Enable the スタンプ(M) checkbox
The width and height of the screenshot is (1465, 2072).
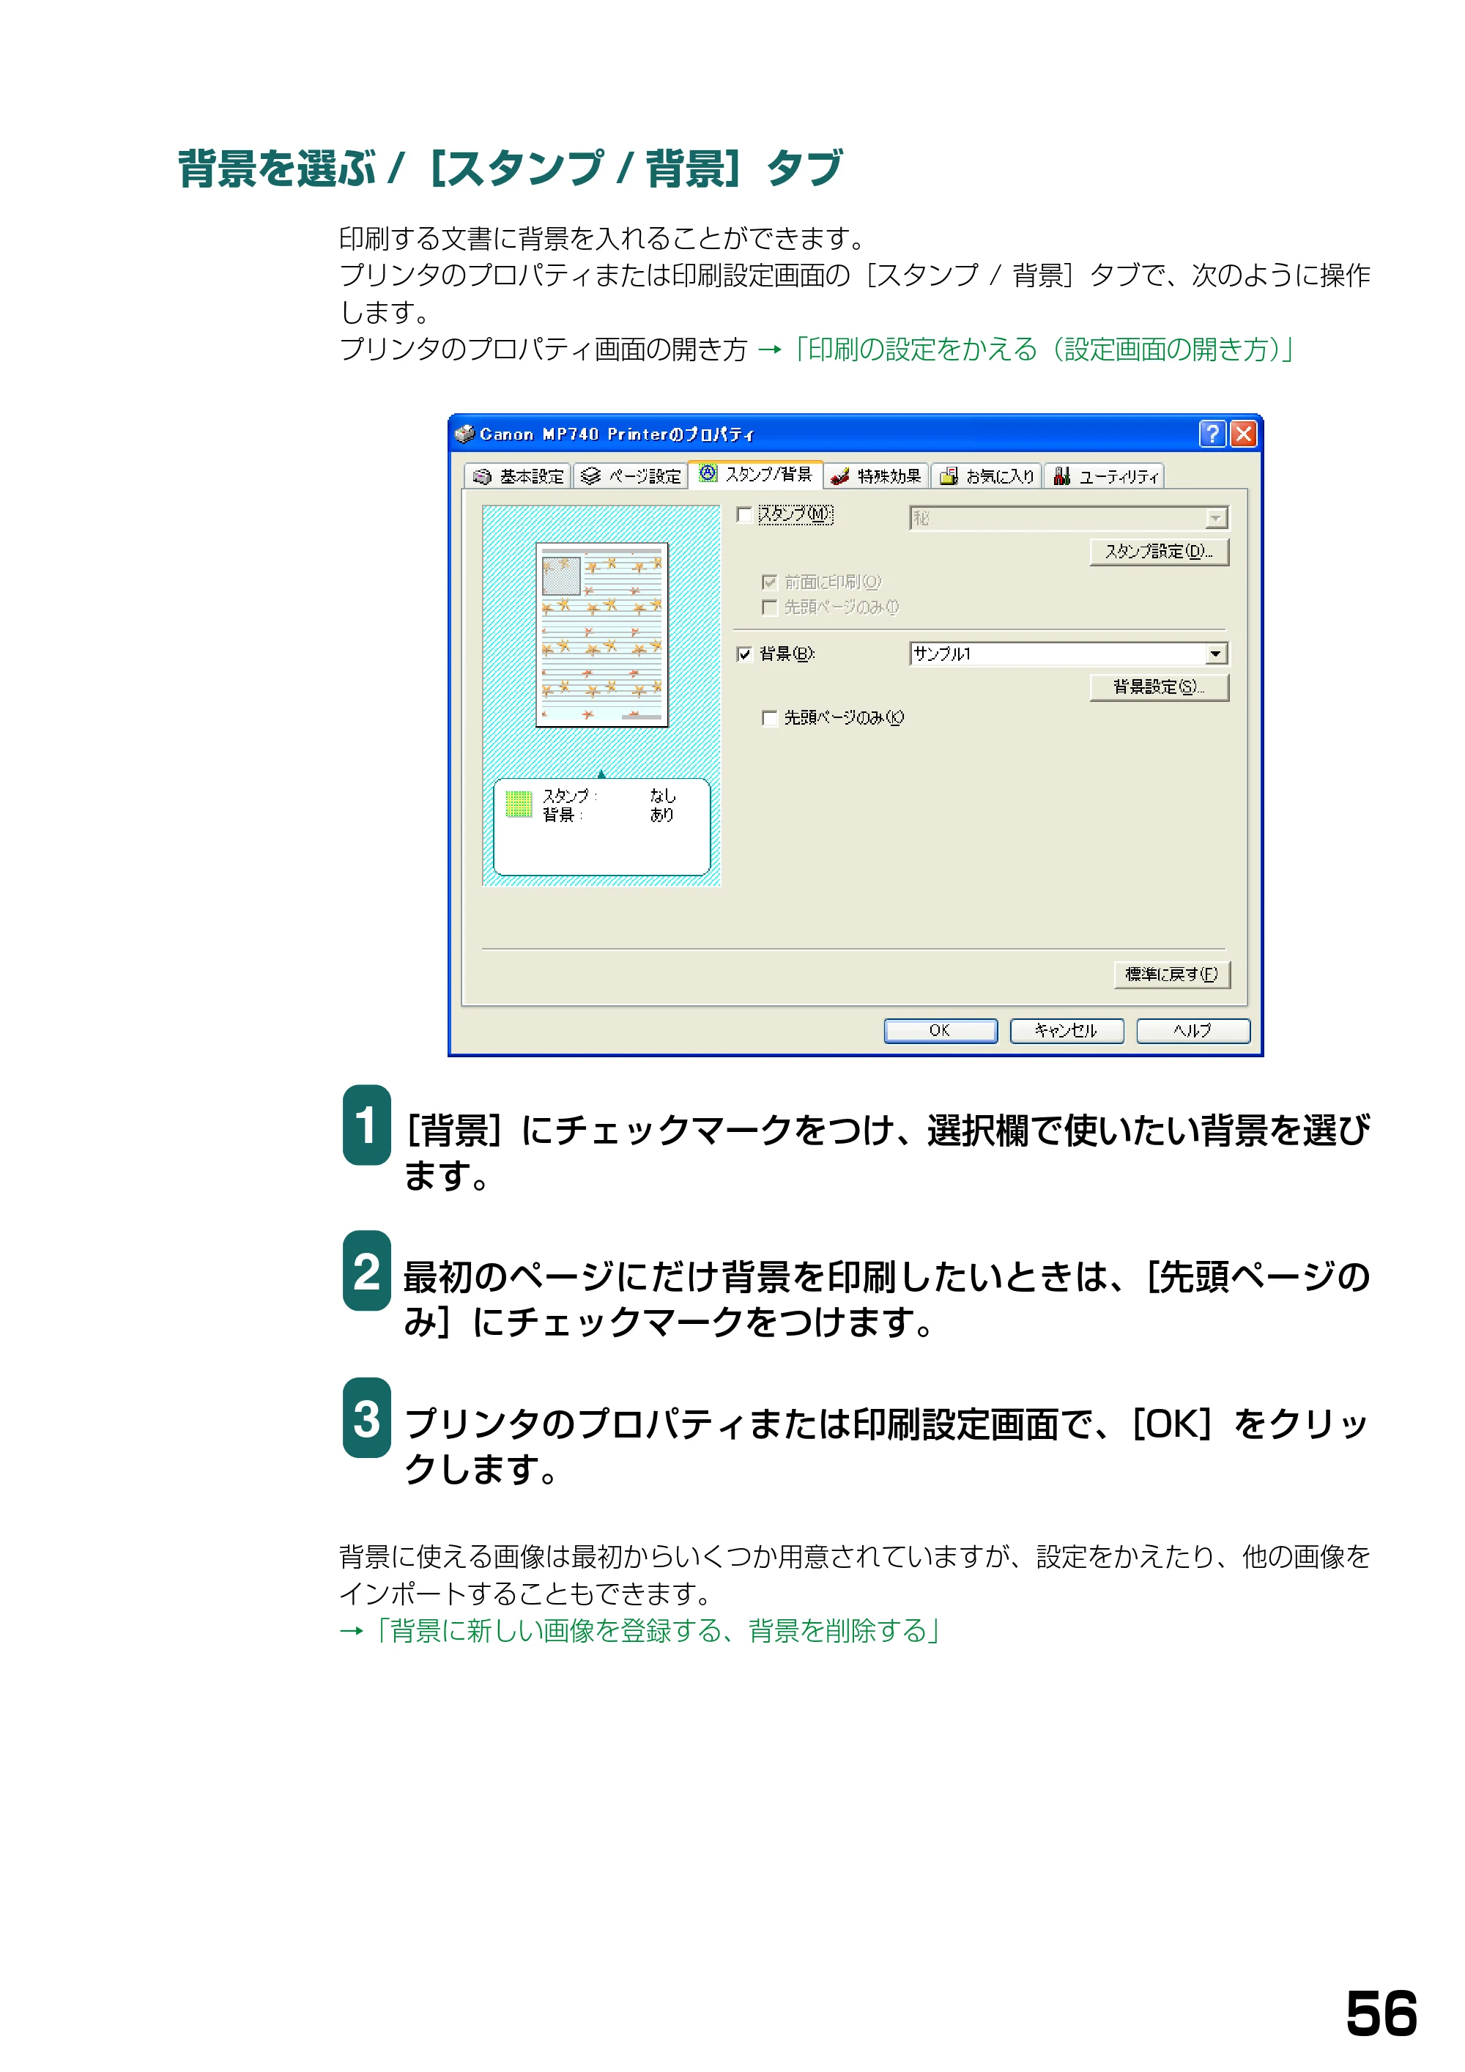coord(744,515)
